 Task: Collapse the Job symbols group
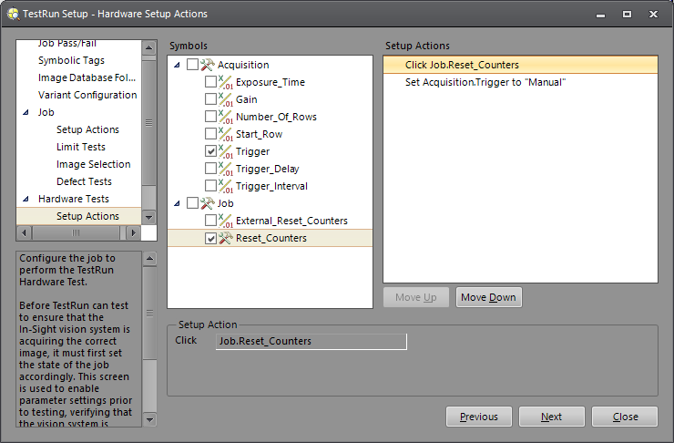tap(176, 203)
